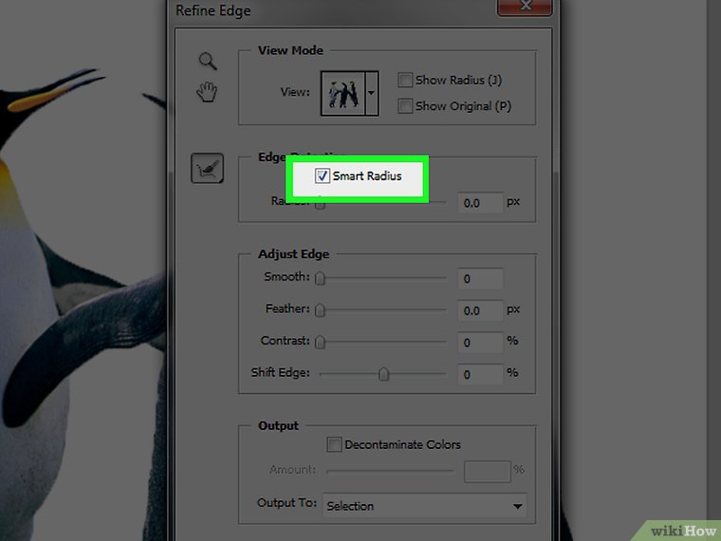Click the Smooth value input field
The image size is (721, 541).
[x=480, y=279]
